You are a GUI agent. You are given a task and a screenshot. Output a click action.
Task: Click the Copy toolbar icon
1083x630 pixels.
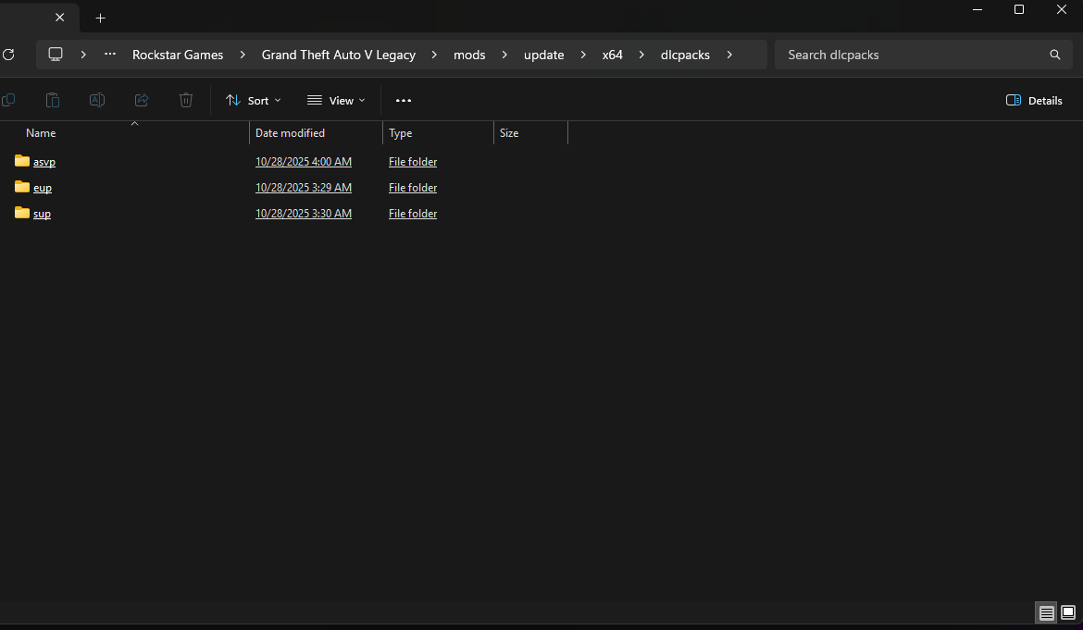click(8, 100)
